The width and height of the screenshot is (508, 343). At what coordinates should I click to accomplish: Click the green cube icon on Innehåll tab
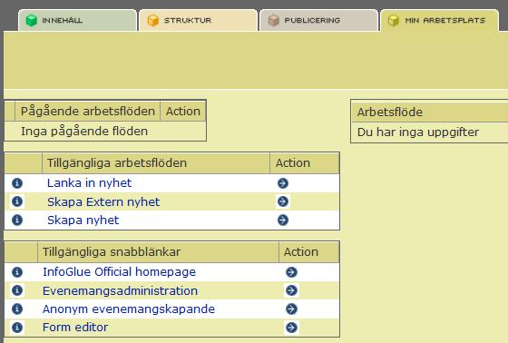pyautogui.click(x=32, y=21)
